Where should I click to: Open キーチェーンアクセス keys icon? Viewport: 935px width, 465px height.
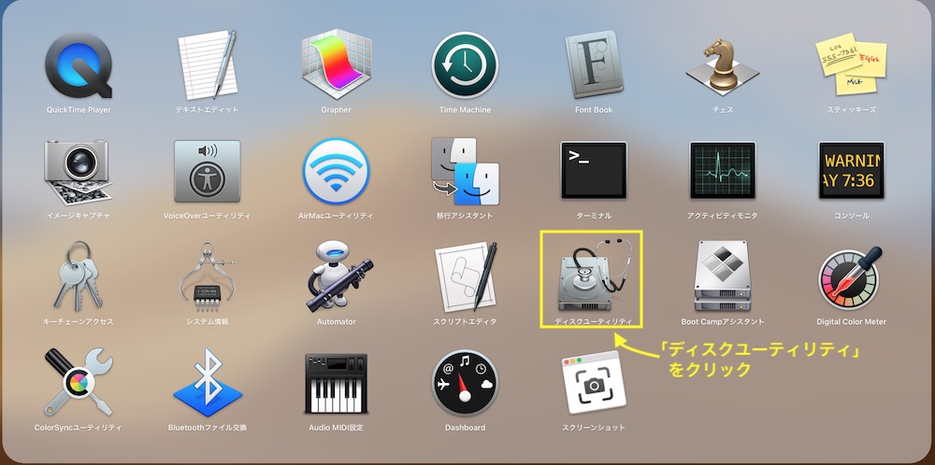(x=79, y=275)
